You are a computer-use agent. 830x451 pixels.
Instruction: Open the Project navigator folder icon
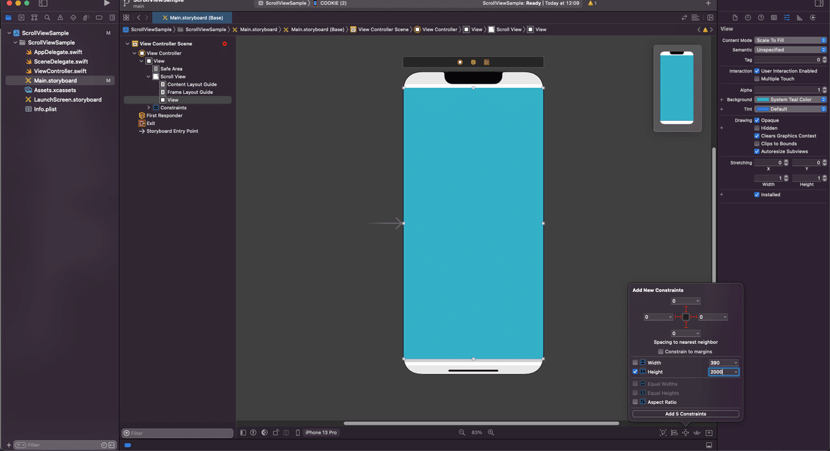pyautogui.click(x=9, y=17)
